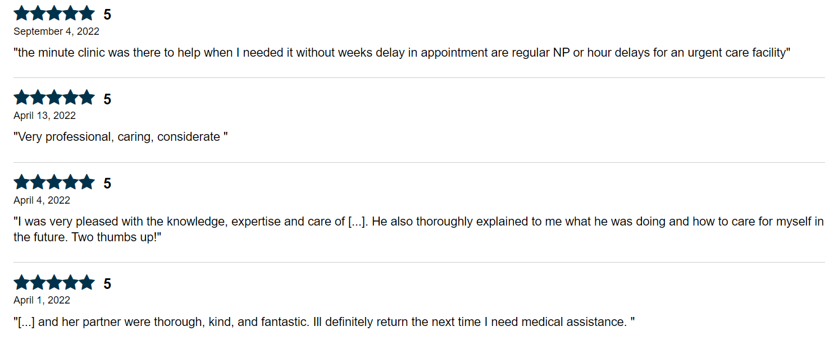Image resolution: width=829 pixels, height=340 pixels.
Task: Click the "minute clinic was there to help" review text
Action: tap(402, 53)
